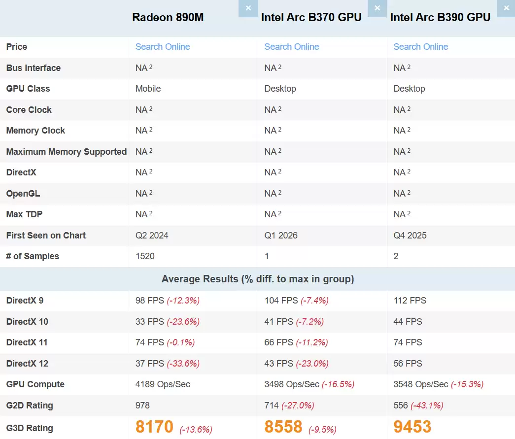The width and height of the screenshot is (515, 439).
Task: Remove the Radeon 890M comparison column
Action: pyautogui.click(x=248, y=8)
